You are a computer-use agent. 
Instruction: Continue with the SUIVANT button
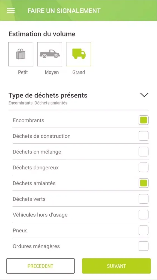pyautogui.click(x=116, y=266)
